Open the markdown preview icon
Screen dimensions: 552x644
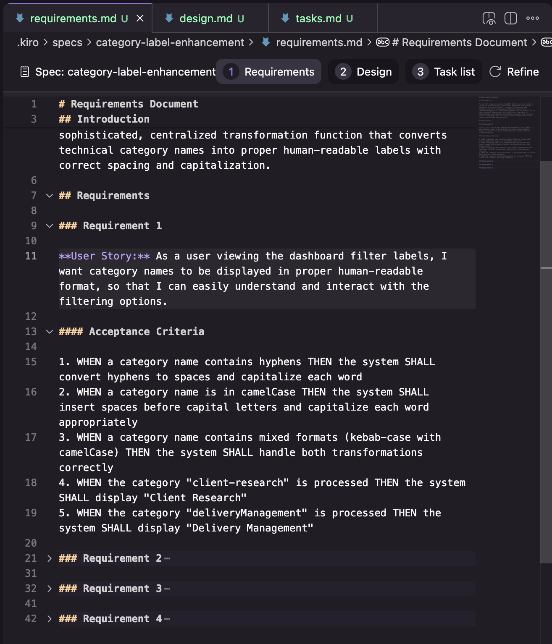point(489,18)
